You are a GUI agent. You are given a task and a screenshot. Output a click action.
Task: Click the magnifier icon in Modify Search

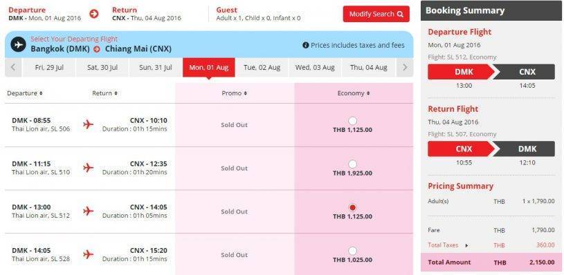point(400,15)
